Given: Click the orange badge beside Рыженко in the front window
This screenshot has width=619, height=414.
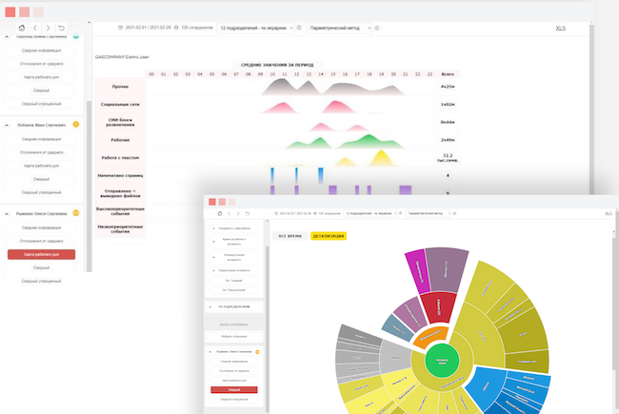Looking at the screenshot, I should 257,351.
